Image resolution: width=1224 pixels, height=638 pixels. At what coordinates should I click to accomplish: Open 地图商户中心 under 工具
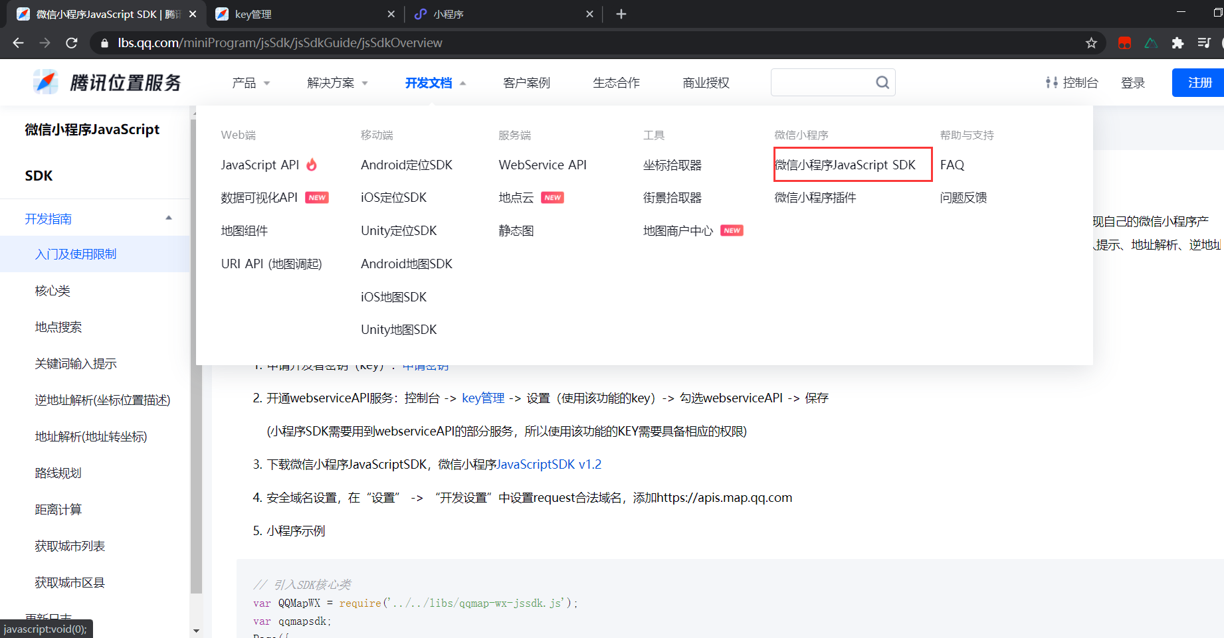coord(678,231)
